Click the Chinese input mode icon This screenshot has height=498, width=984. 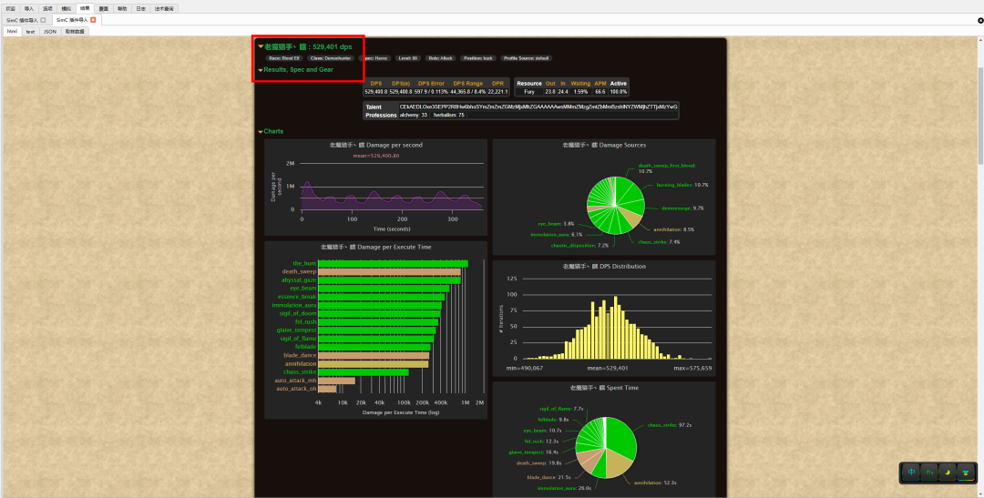(910, 472)
